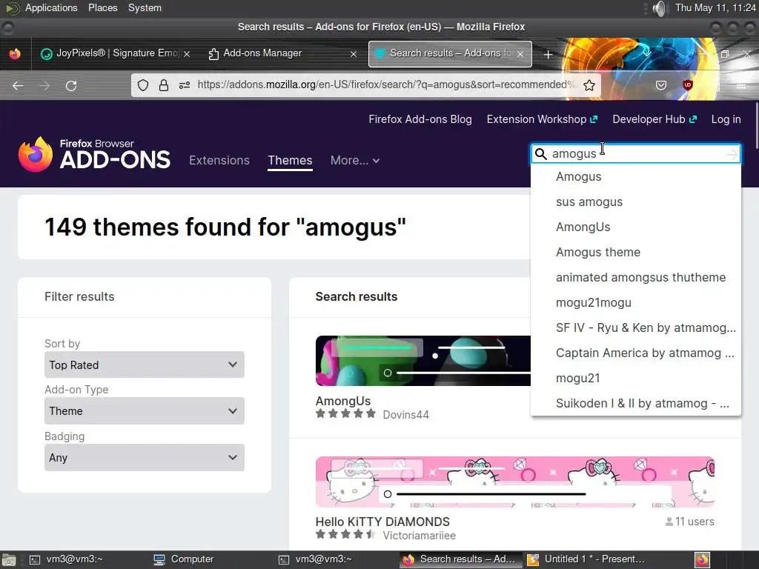Open the Firefox View pinned icon

pyautogui.click(x=15, y=53)
